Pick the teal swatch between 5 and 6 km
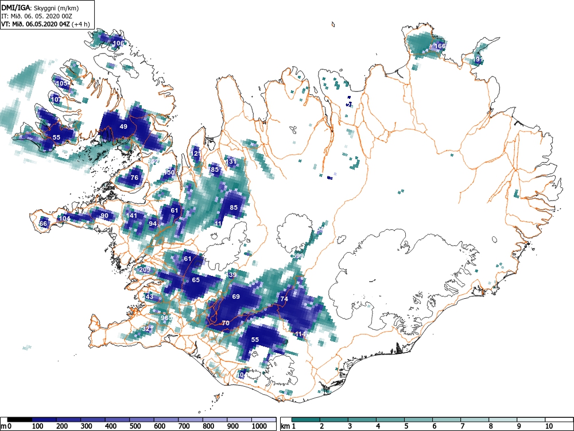Image resolution: width=574 pixels, height=431 pixels. coord(418,420)
